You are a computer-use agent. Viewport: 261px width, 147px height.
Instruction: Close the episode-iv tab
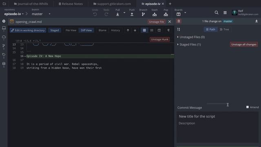[x=163, y=4]
